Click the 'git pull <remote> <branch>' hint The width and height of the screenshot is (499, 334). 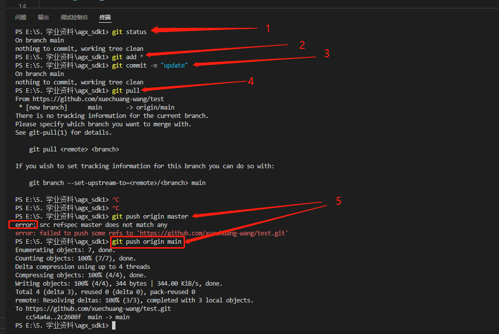tap(74, 149)
